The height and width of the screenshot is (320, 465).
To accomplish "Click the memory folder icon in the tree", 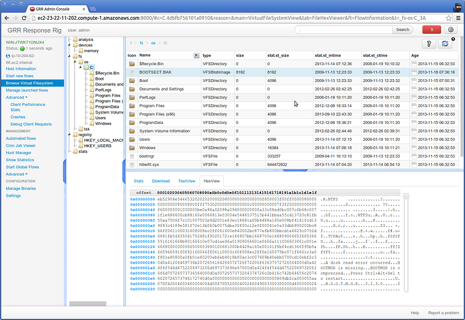I will (x=81, y=51).
